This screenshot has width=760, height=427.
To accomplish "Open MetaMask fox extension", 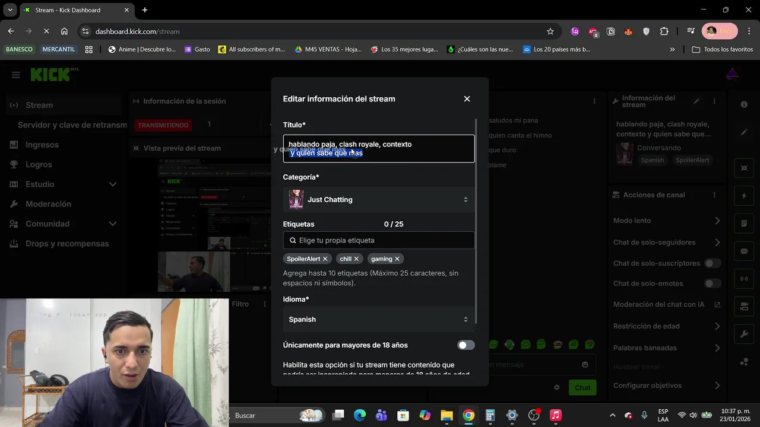I will point(628,31).
